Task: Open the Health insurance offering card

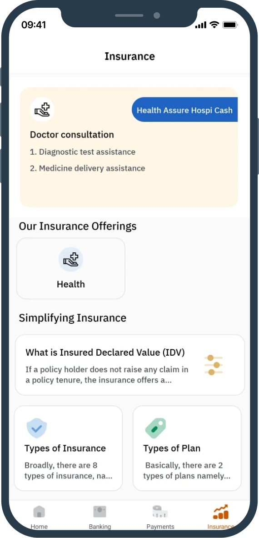Action: [x=70, y=268]
